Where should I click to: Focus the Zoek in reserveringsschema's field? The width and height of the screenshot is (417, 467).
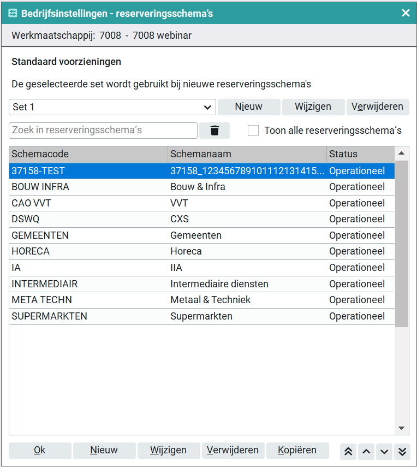pos(103,131)
